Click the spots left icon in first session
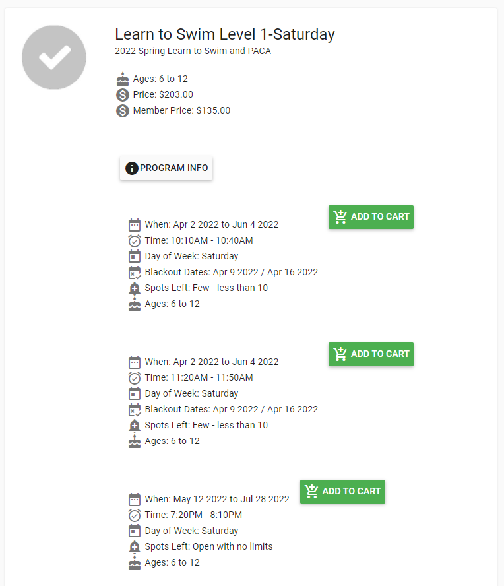This screenshot has width=504, height=586. 135,288
